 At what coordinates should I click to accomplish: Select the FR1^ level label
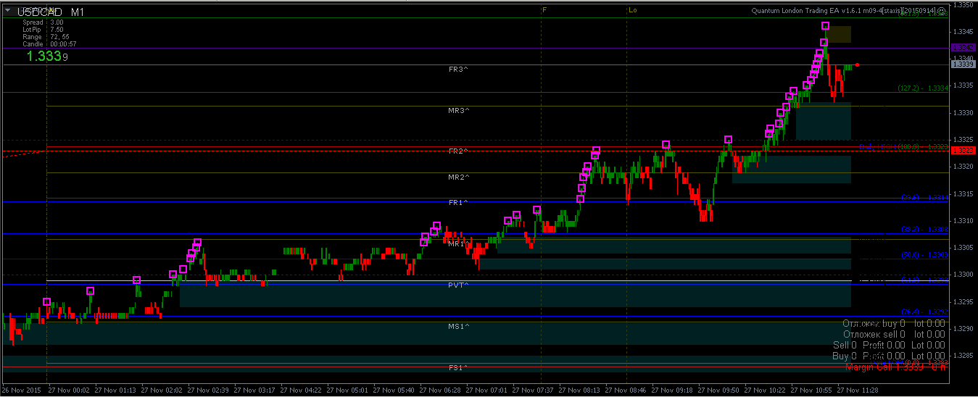click(458, 203)
